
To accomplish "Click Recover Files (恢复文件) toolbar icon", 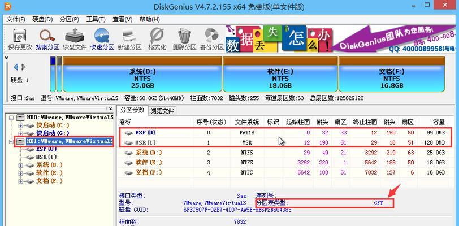I will click(75, 39).
